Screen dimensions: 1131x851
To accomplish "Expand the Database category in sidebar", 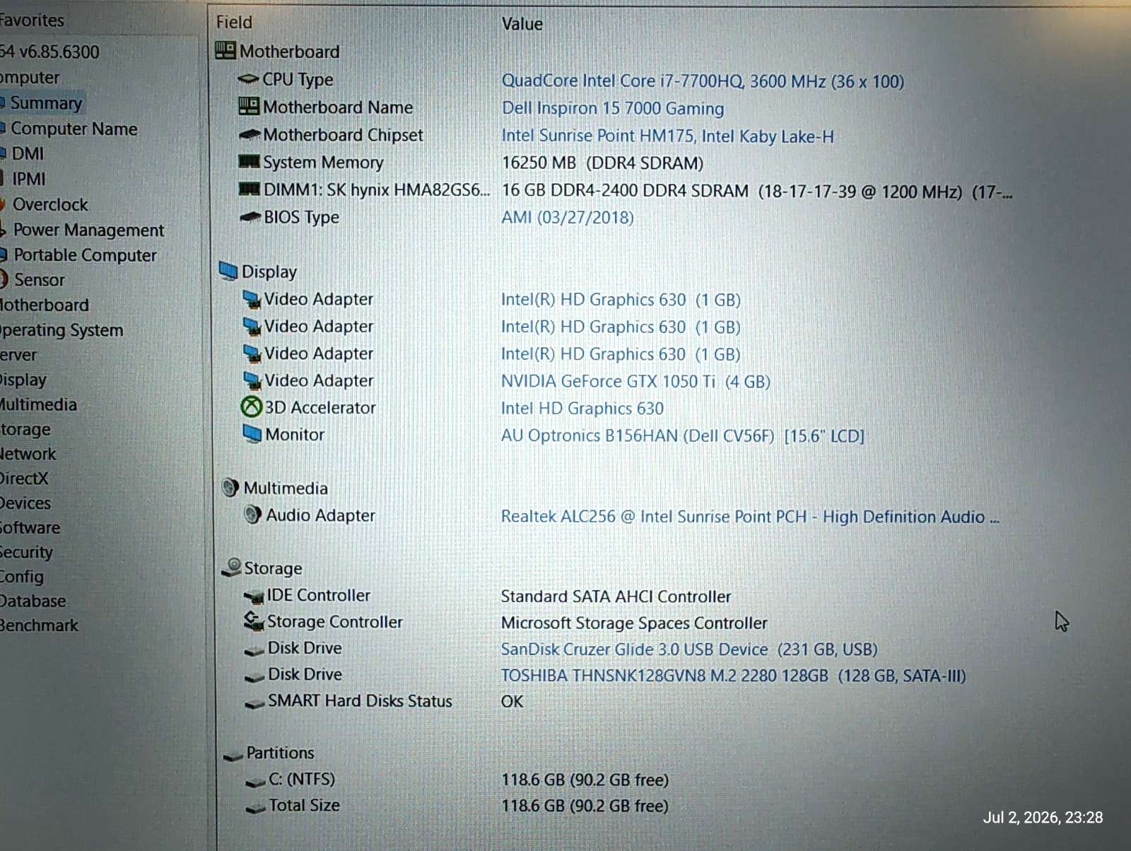I will click(x=33, y=601).
